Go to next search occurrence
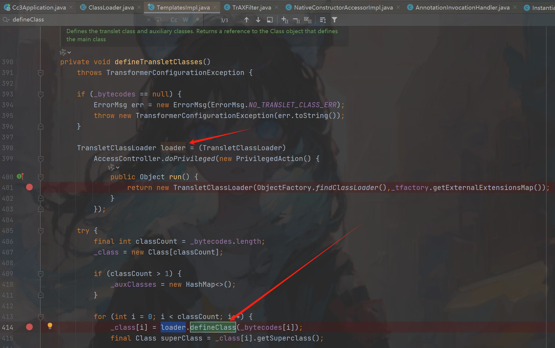 coord(258,20)
